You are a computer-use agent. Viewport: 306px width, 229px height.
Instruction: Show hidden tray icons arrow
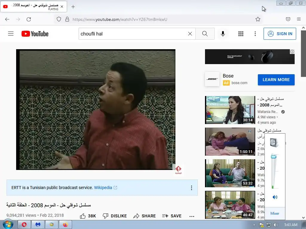coord(254,225)
